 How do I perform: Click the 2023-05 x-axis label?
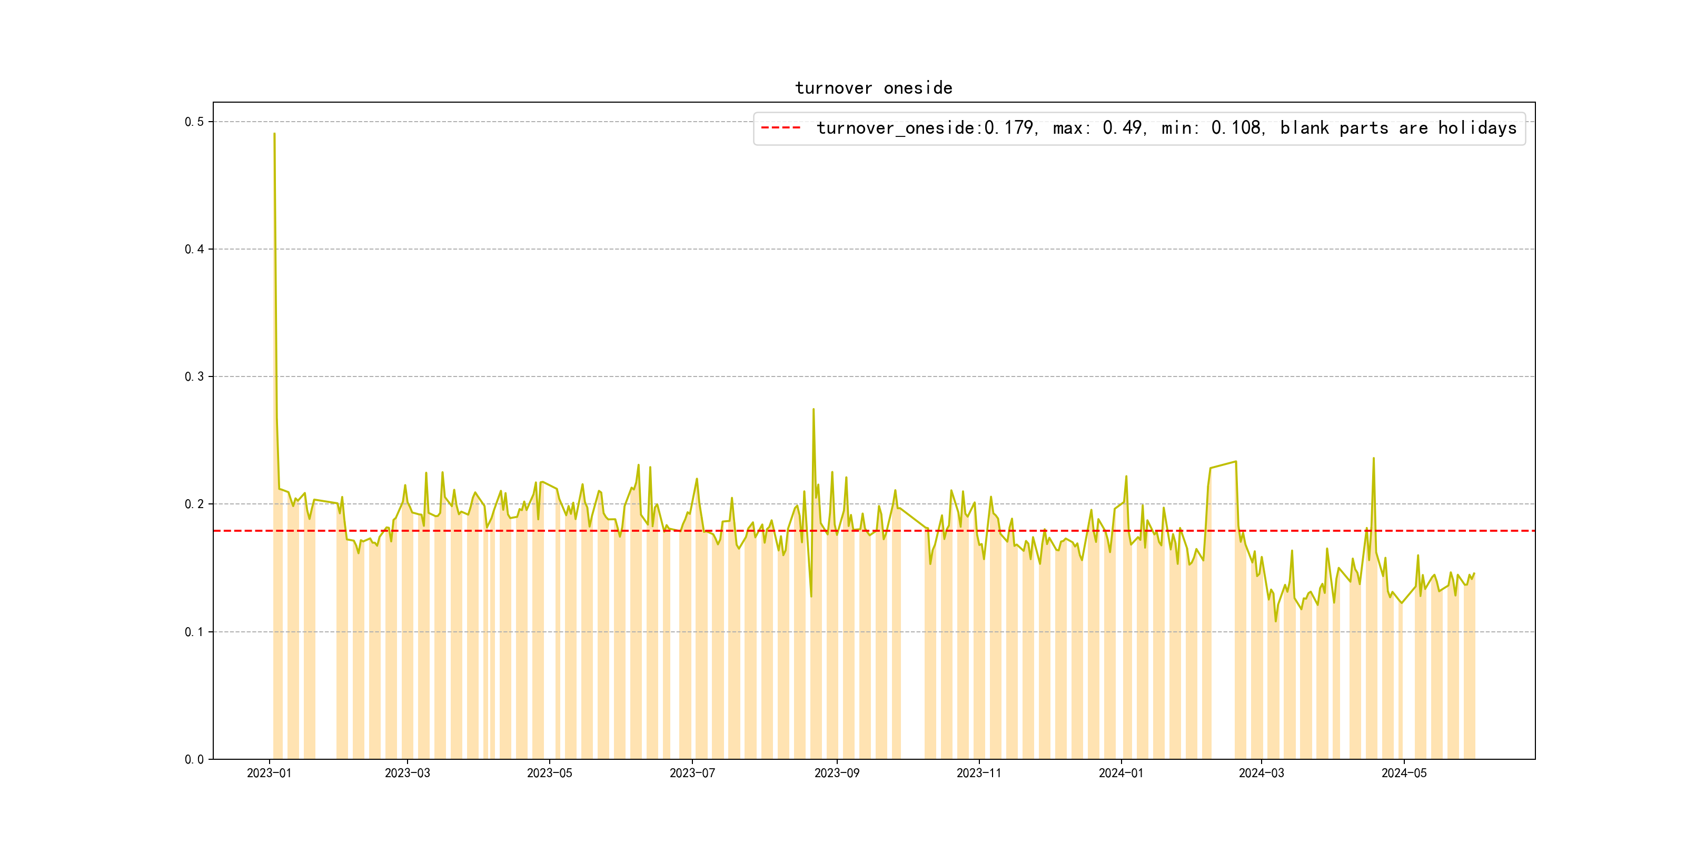tap(549, 773)
